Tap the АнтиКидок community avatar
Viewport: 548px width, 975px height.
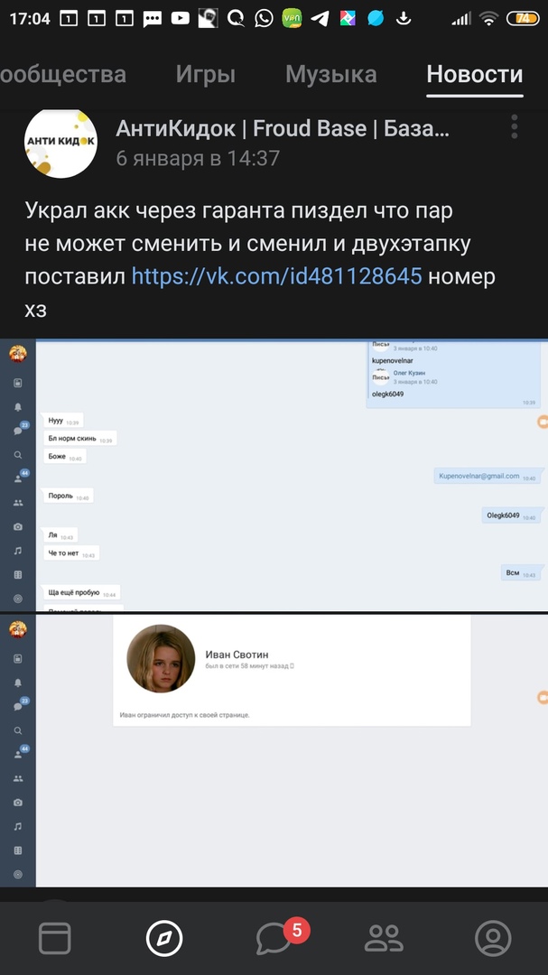coord(60,143)
